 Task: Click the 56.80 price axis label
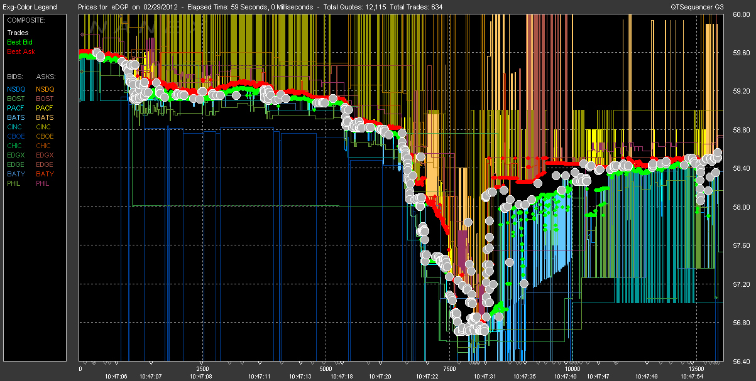(x=742, y=323)
